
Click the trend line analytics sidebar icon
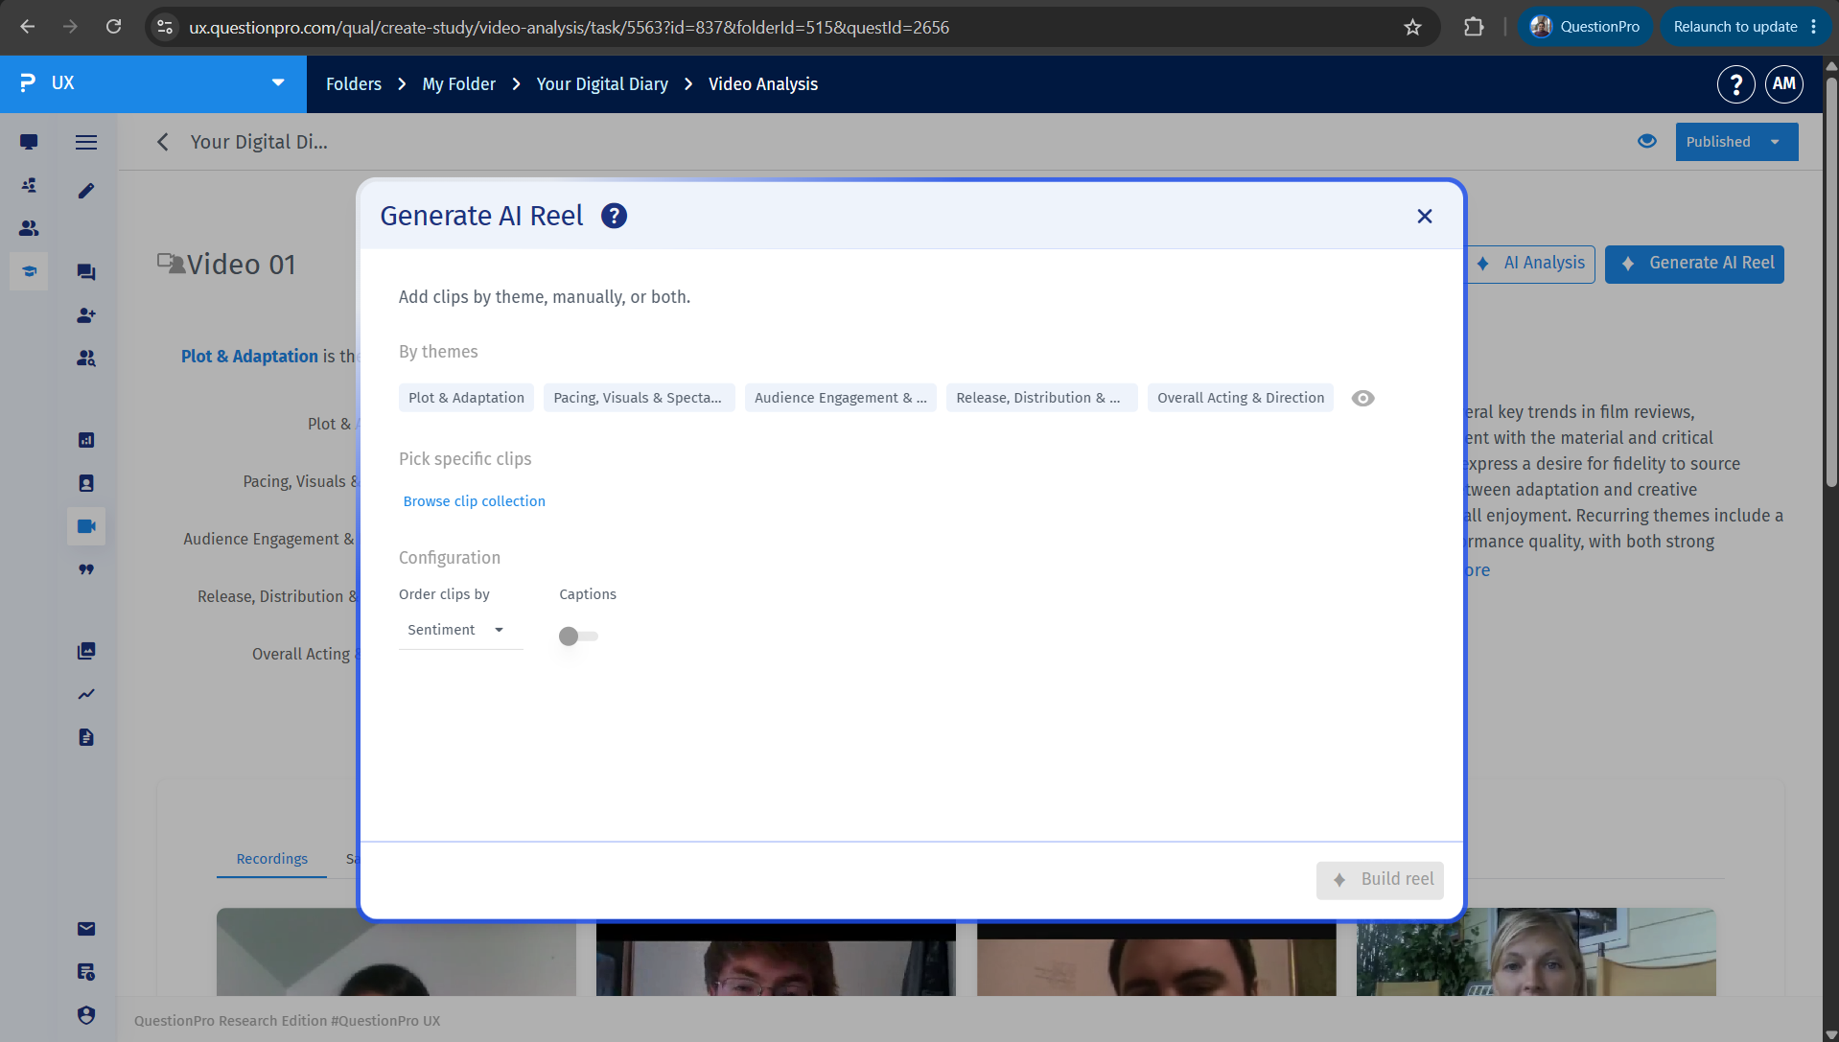(86, 694)
